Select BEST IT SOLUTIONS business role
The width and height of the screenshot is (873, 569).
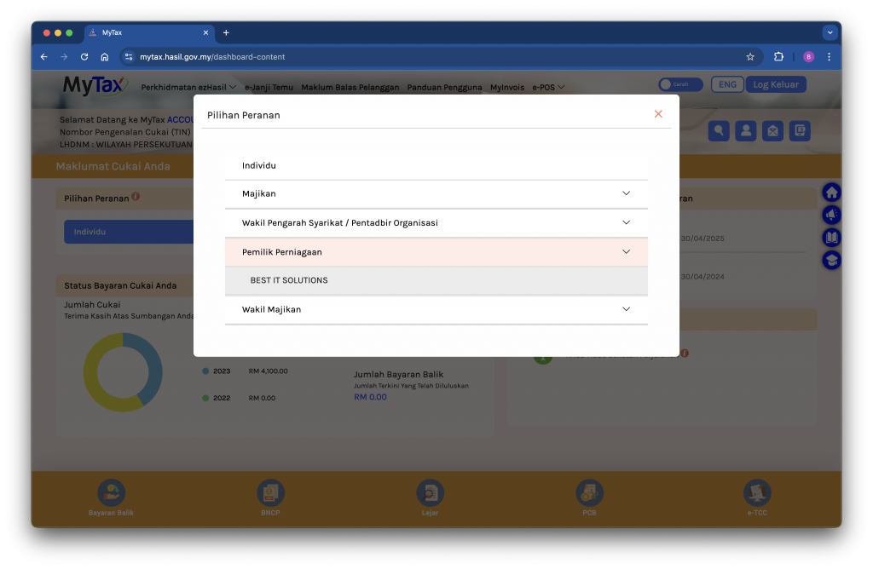click(x=289, y=280)
